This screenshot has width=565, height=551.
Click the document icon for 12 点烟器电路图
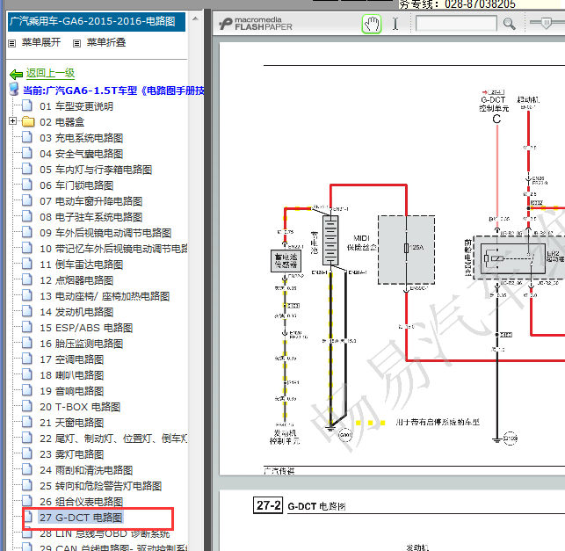pos(27,279)
